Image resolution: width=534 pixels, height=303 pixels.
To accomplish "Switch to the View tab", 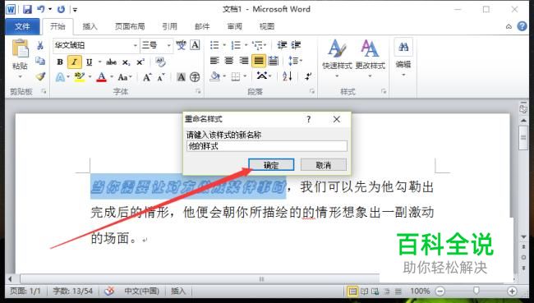I will pos(267,26).
